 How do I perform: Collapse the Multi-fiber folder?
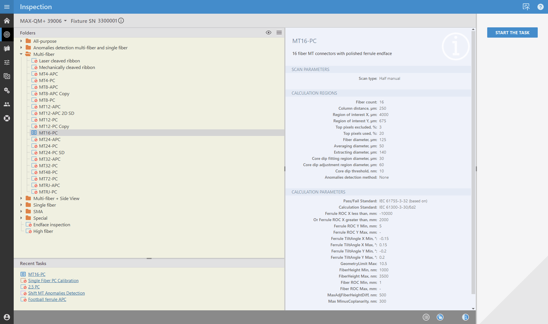click(21, 54)
